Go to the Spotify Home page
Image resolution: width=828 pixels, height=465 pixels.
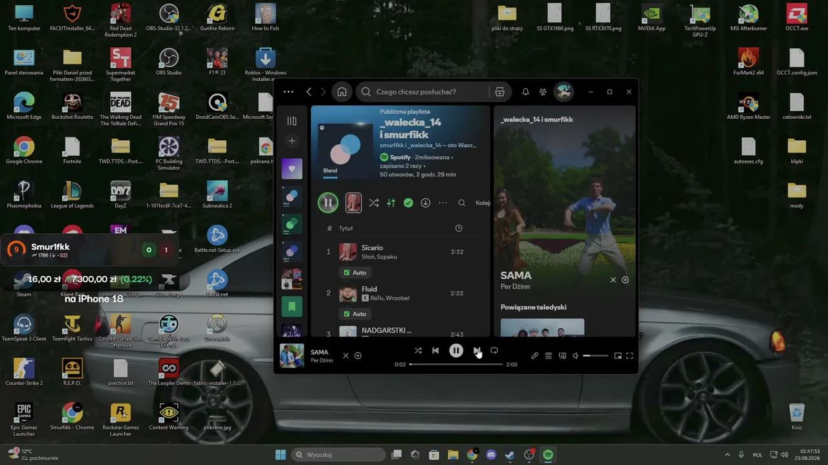tap(342, 92)
